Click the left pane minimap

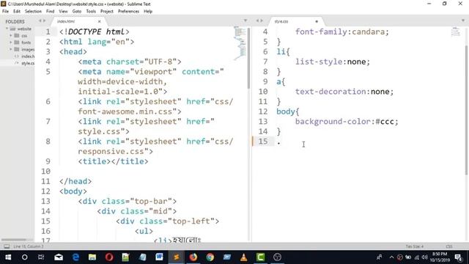pyautogui.click(x=240, y=43)
